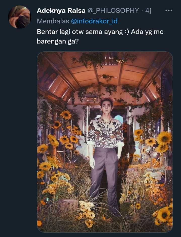Visit the Adeknya Raisa display name
This screenshot has height=237, width=181.
click(61, 11)
